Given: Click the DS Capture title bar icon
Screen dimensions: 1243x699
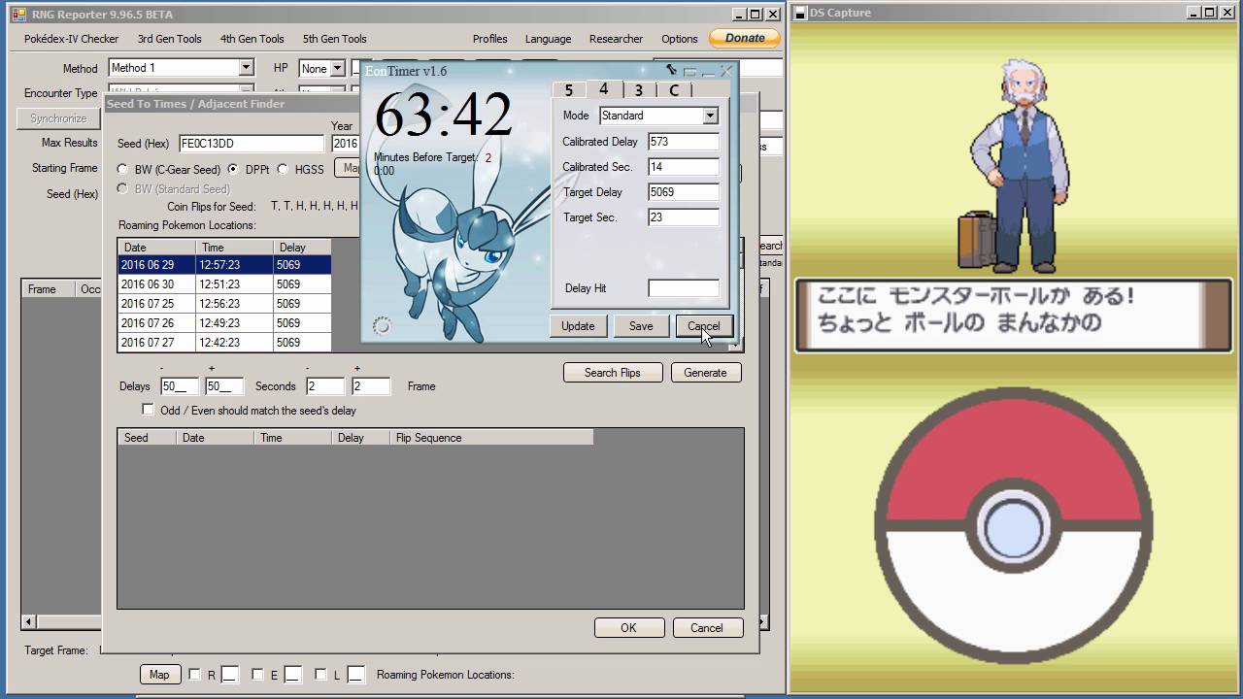Looking at the screenshot, I should pyautogui.click(x=800, y=13).
